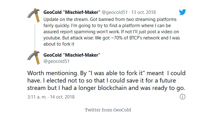Open the 3:11 a. m. 14 oct. 2018 timestamp
Screen dimensions: 218x113
point(51,97)
